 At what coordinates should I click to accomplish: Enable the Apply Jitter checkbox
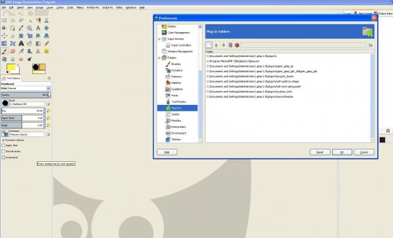point(3,146)
